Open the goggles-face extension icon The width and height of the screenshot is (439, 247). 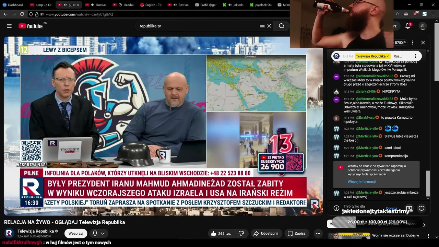point(406,14)
